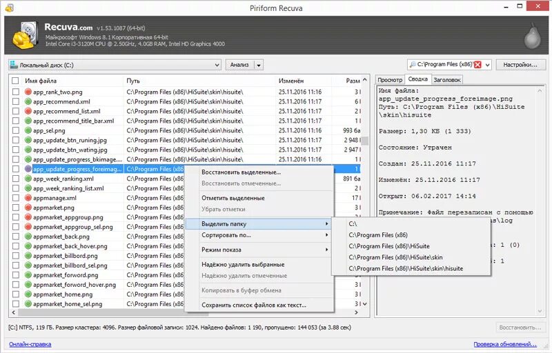
Task: Check the box for appmarket_back_hover.png
Action: point(15,246)
